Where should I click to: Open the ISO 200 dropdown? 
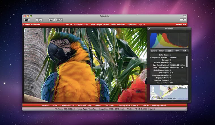(x=112, y=105)
